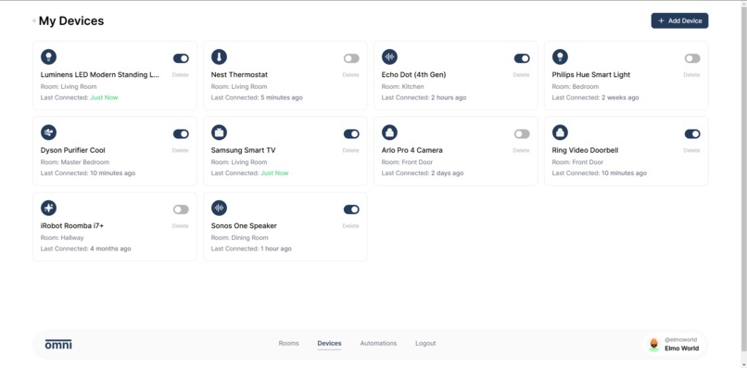Screen dimensions: 747x368
Task: Click the TV icon for Samsung Smart TV
Action: click(219, 133)
